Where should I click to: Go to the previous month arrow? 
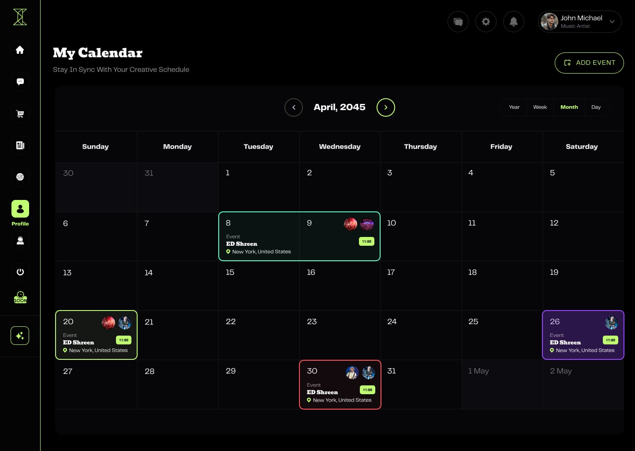[x=294, y=107]
